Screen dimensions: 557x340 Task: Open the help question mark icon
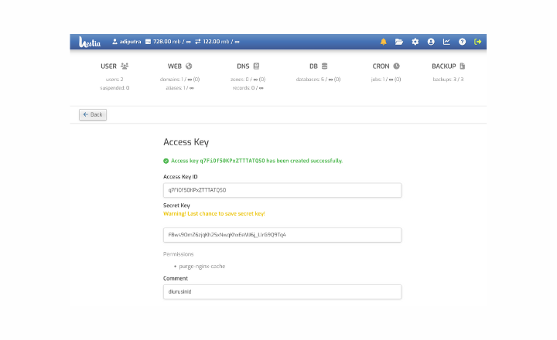(x=462, y=42)
